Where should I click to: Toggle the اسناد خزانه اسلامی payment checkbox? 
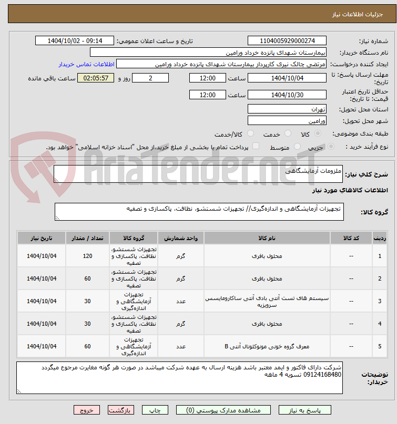[x=256, y=146]
